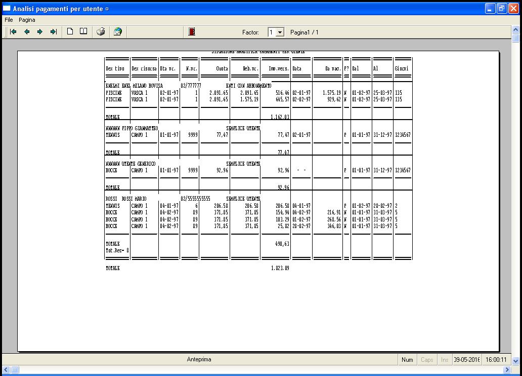This screenshot has width=522, height=376.
Task: Jump to last page arrow icon
Action: coord(53,32)
